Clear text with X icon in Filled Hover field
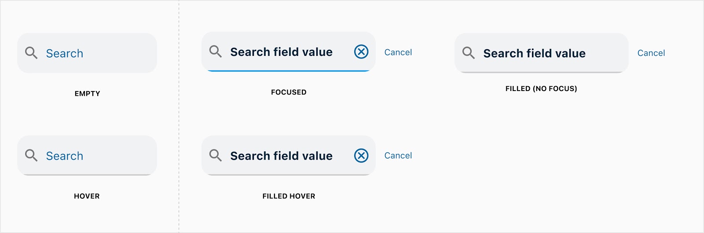Image resolution: width=704 pixels, height=233 pixels. (361, 155)
